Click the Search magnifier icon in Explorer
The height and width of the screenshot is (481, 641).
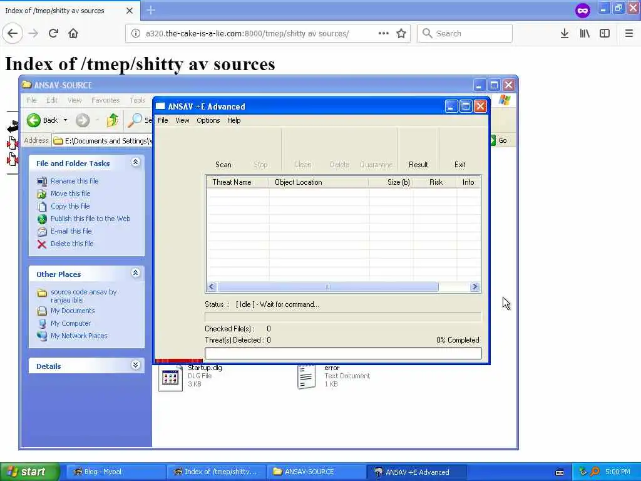pos(135,120)
